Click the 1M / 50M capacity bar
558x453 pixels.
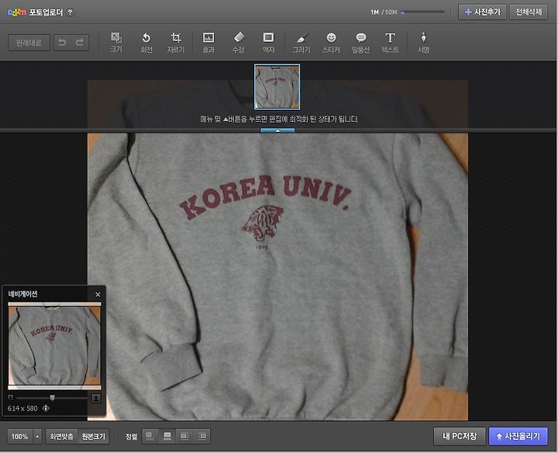423,12
